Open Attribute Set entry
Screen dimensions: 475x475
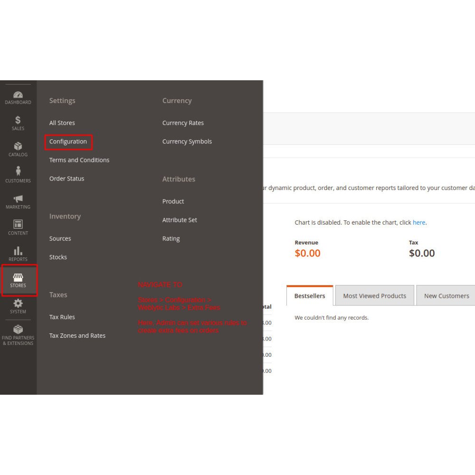pos(180,220)
